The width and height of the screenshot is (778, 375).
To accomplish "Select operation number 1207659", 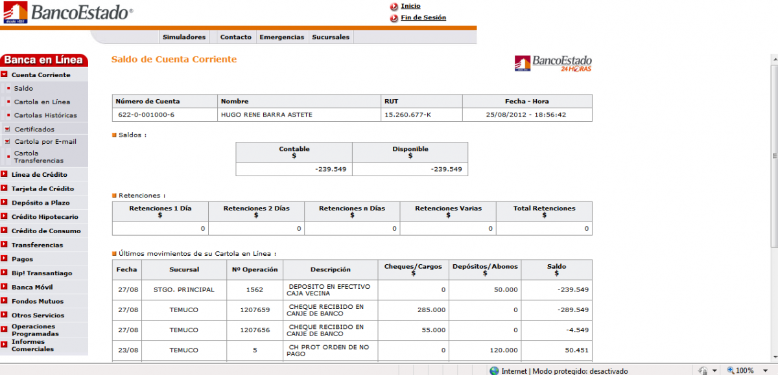I will 255,310.
